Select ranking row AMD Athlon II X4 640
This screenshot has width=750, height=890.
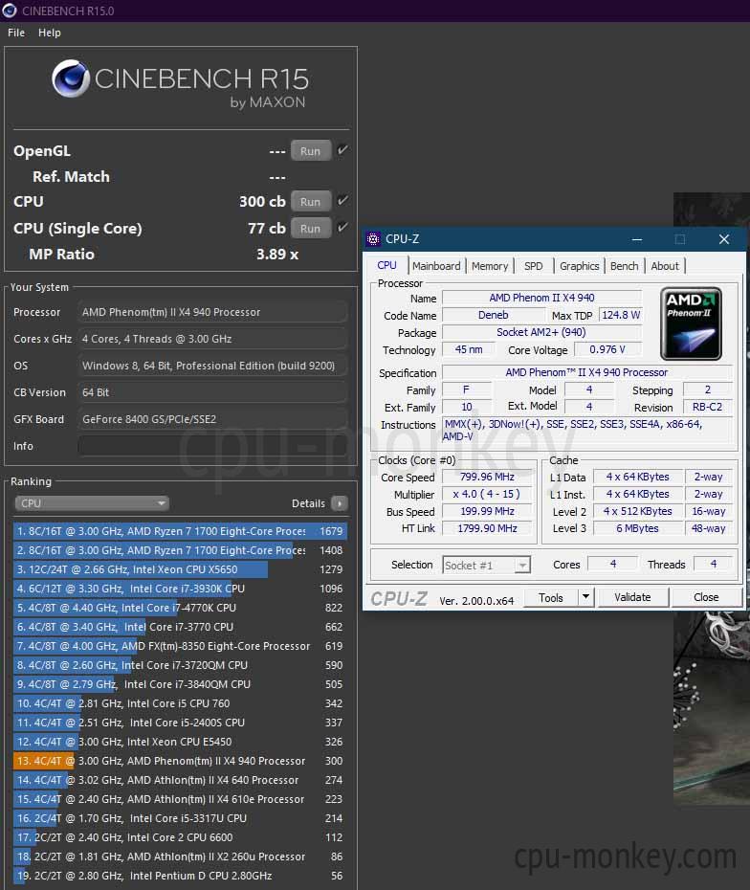pos(180,780)
